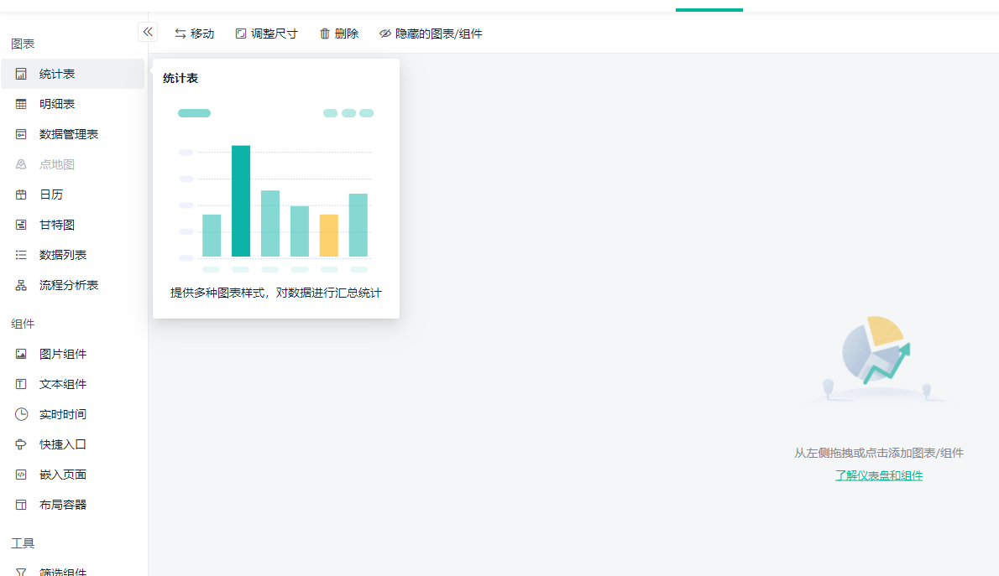Insert 文本组件 via its label

click(62, 384)
